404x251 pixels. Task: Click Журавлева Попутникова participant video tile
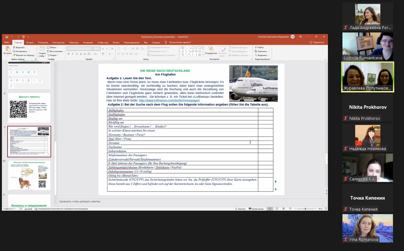(x=368, y=77)
